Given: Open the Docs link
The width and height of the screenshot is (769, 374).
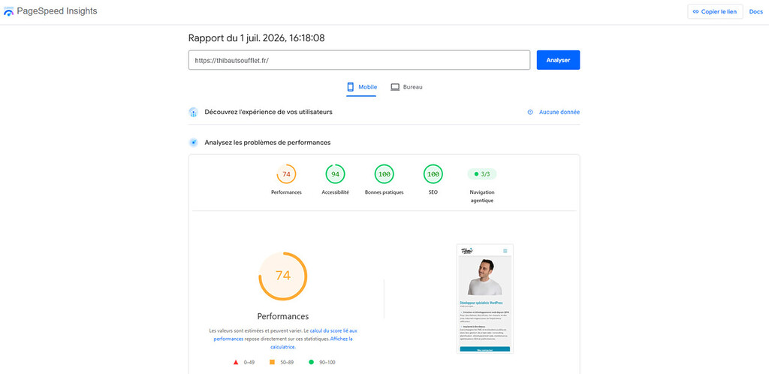Looking at the screenshot, I should [x=755, y=12].
